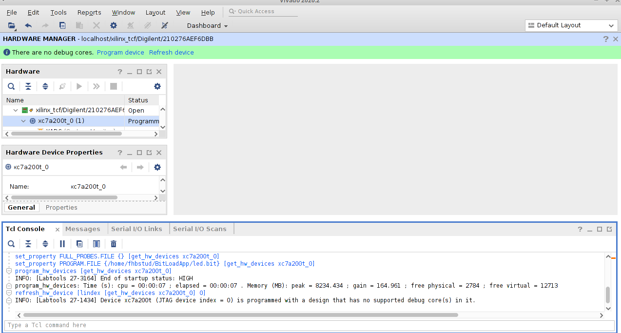Image resolution: width=621 pixels, height=333 pixels.
Task: Collapse all items in Hardware panel
Action: (x=28, y=86)
